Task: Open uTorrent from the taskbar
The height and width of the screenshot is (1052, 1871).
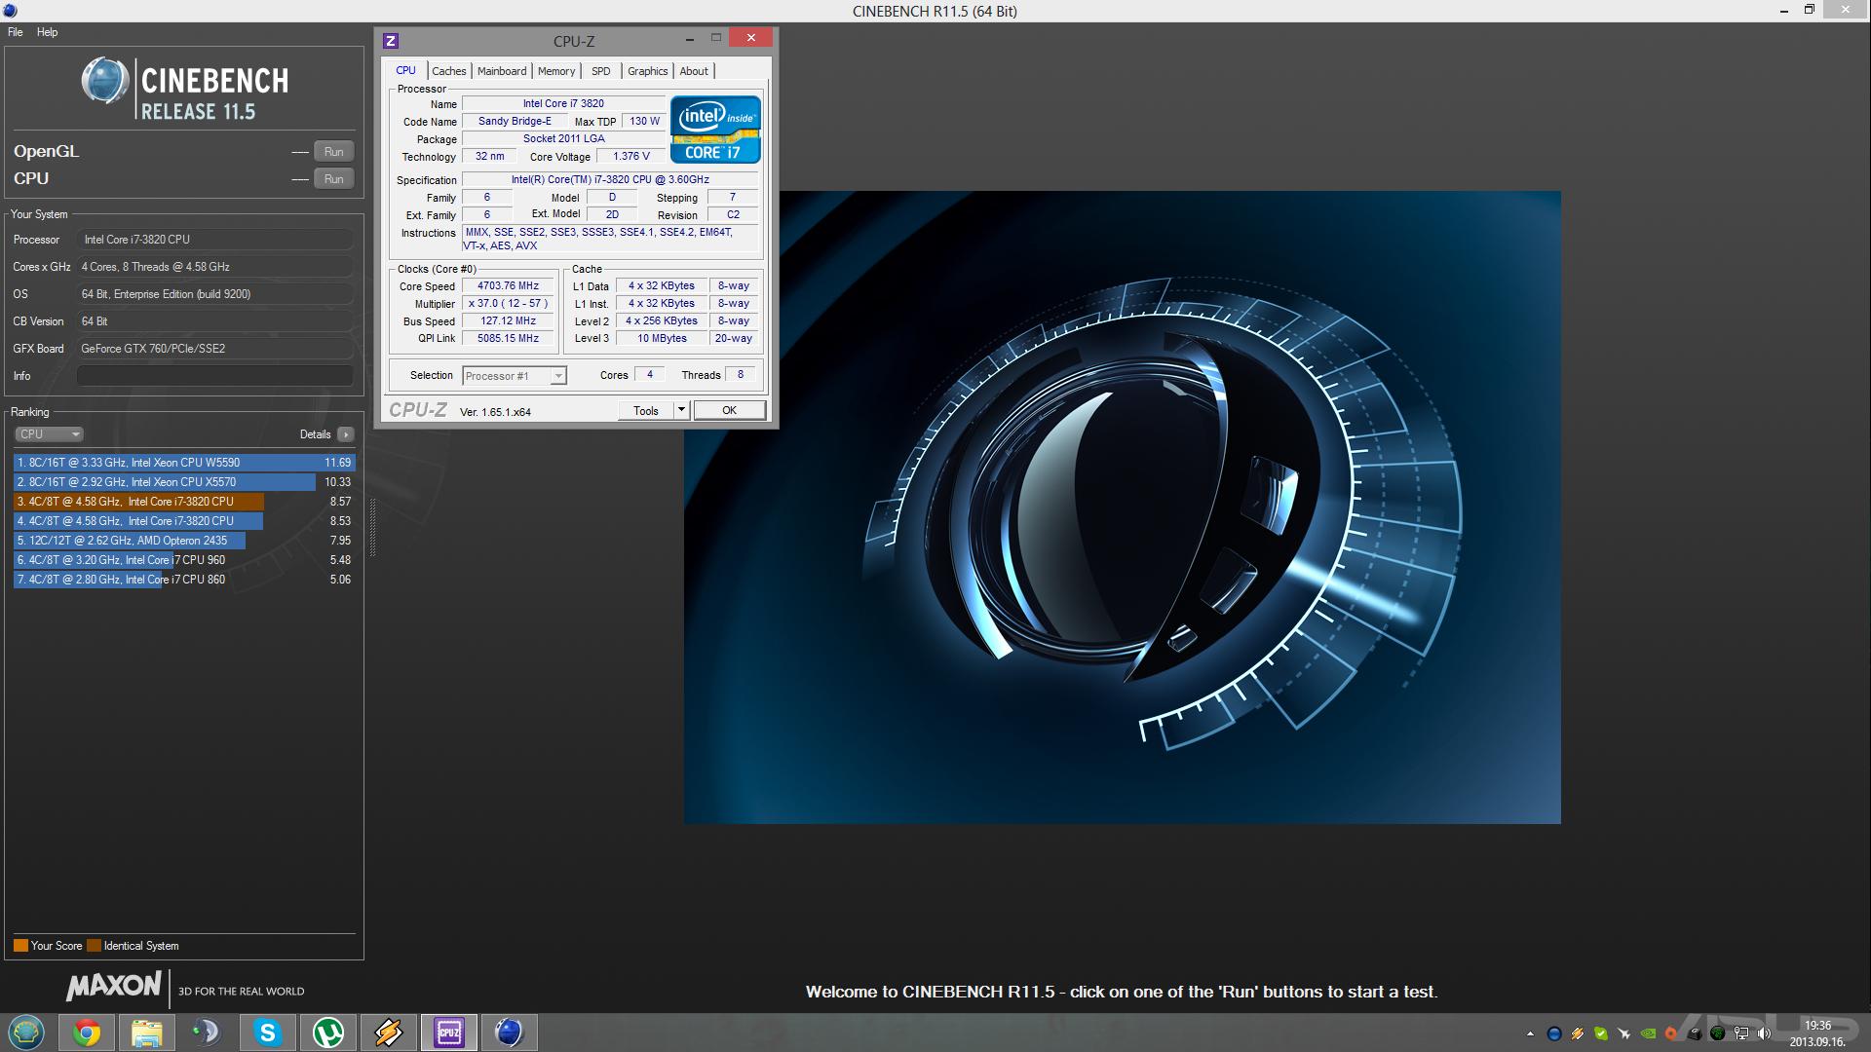Action: click(x=327, y=1033)
